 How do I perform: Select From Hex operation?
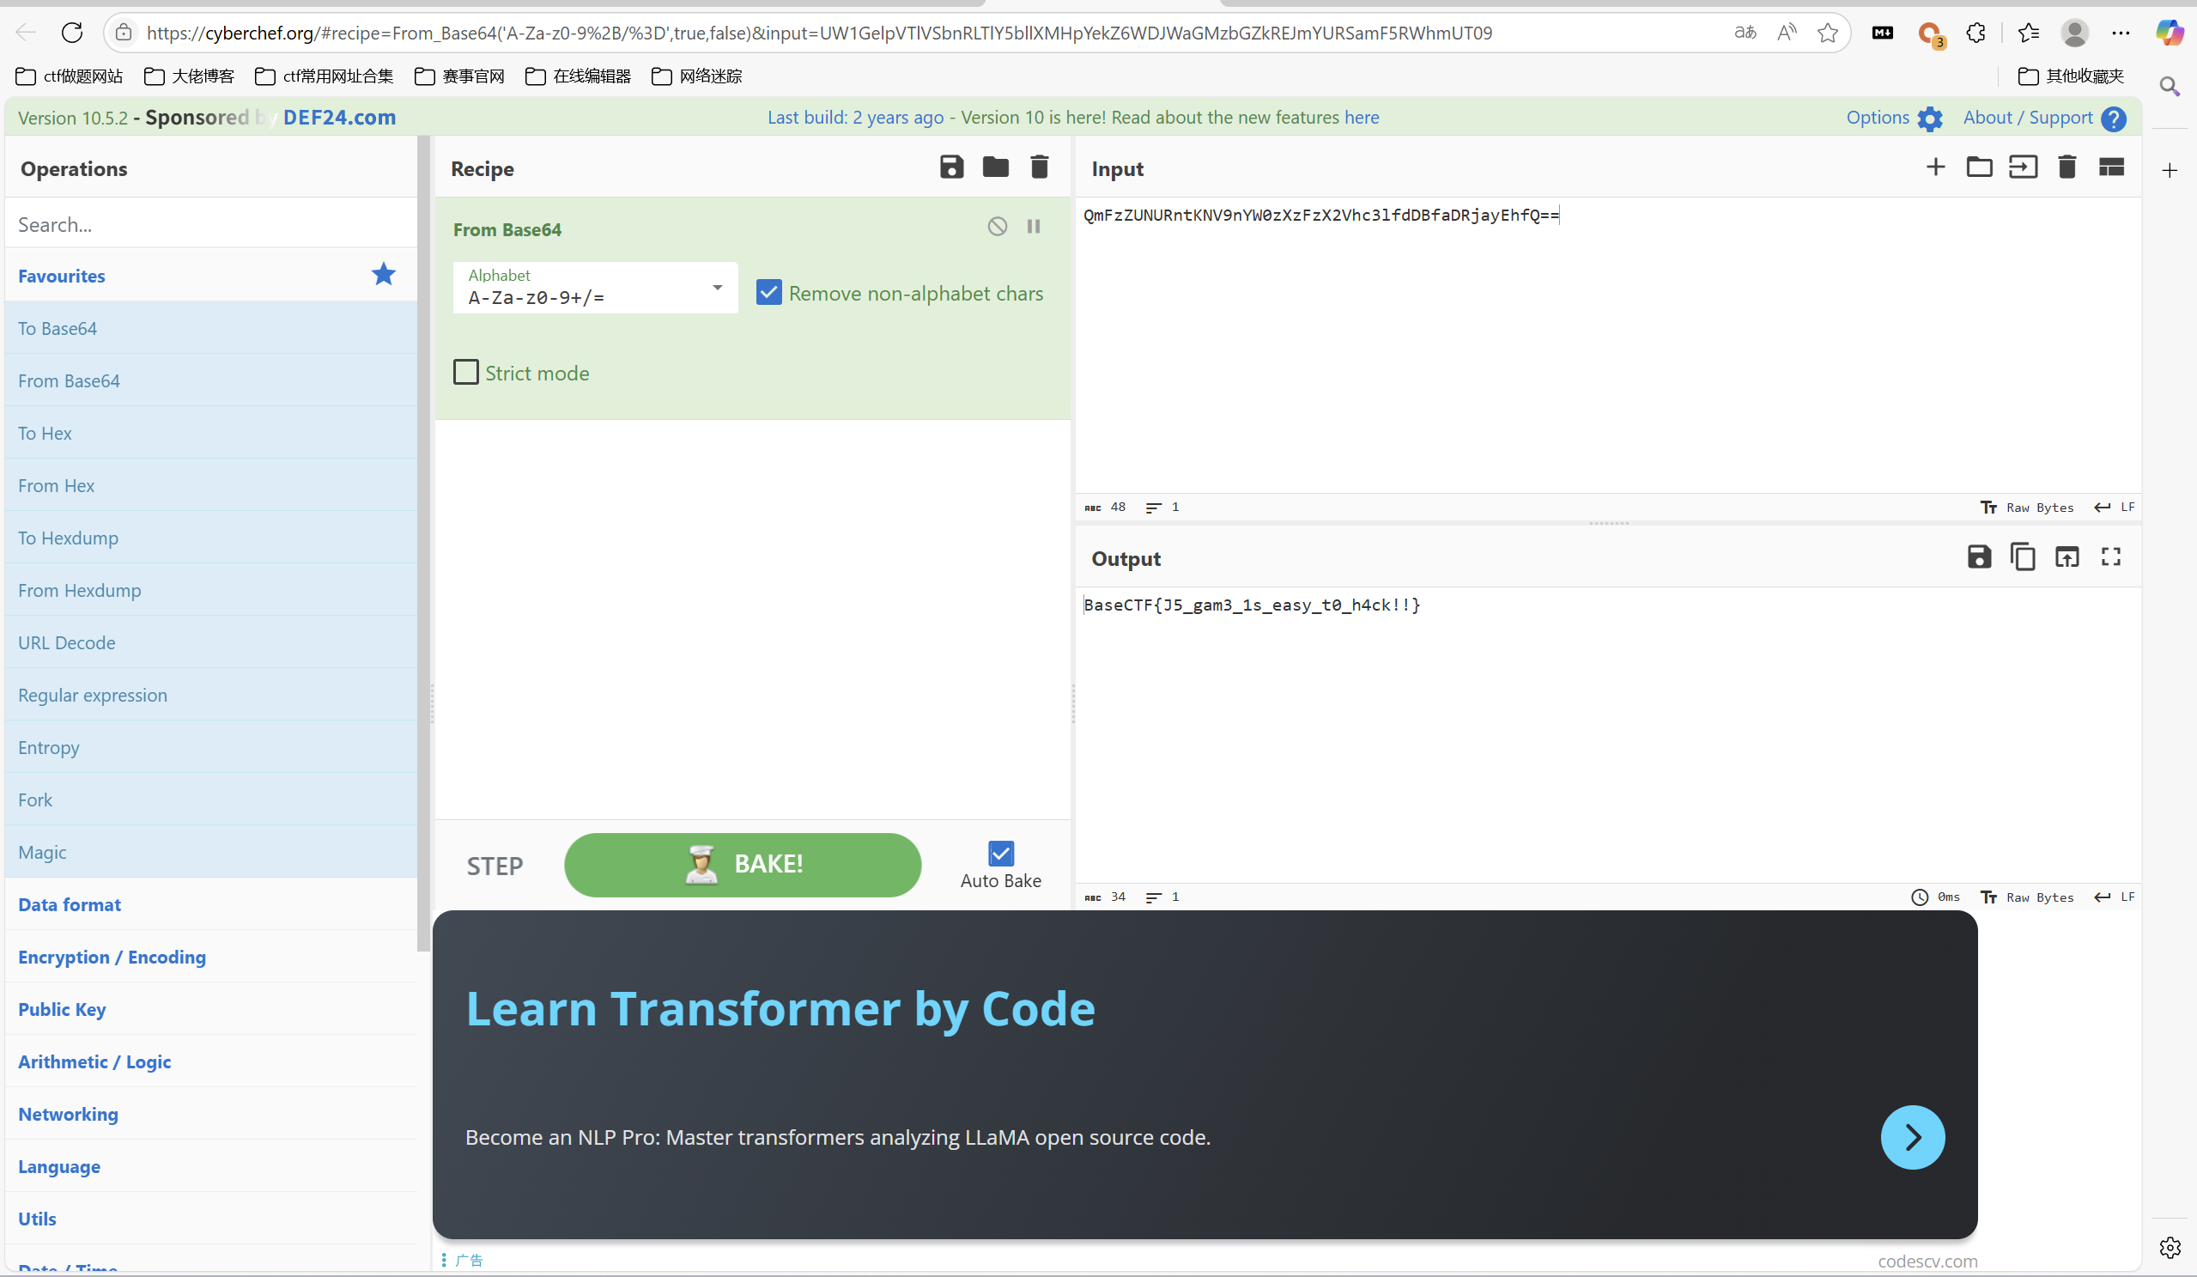click(211, 485)
